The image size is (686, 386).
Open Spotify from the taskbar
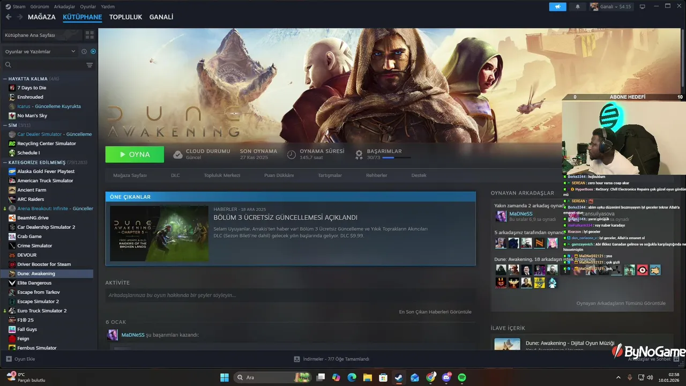pyautogui.click(x=462, y=377)
